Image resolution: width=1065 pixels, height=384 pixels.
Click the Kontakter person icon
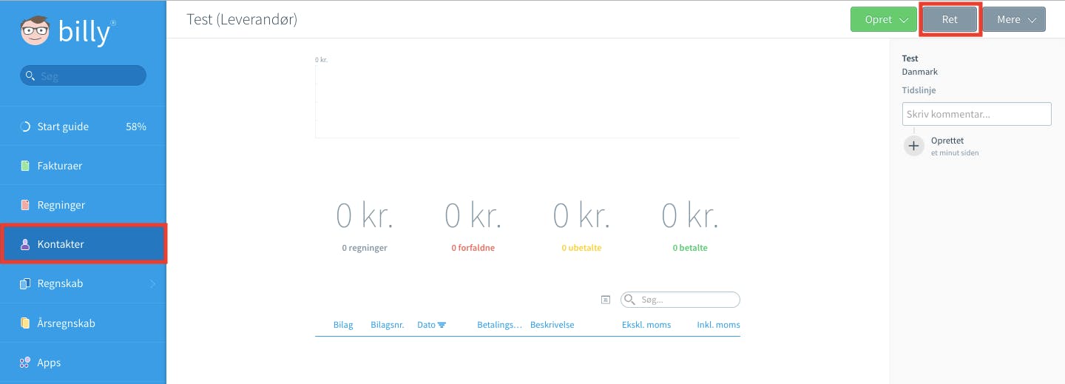(24, 244)
